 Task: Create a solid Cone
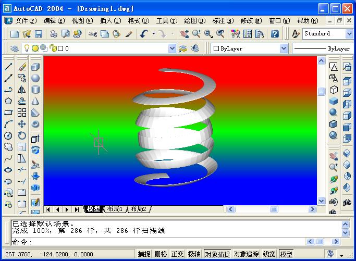coord(35,101)
